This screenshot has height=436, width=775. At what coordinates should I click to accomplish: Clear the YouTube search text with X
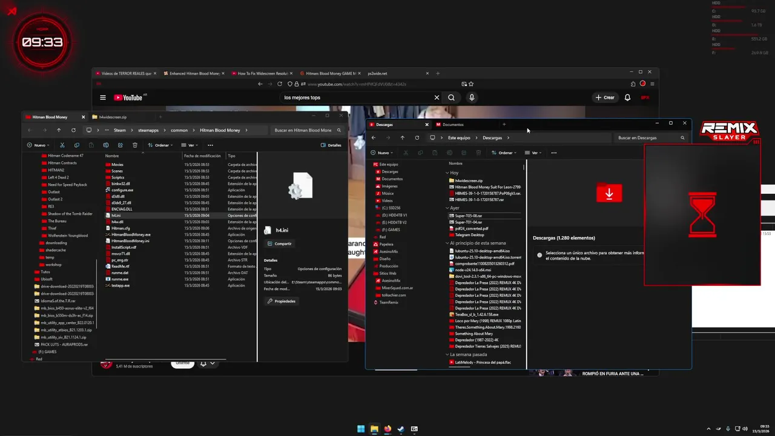coord(437,97)
